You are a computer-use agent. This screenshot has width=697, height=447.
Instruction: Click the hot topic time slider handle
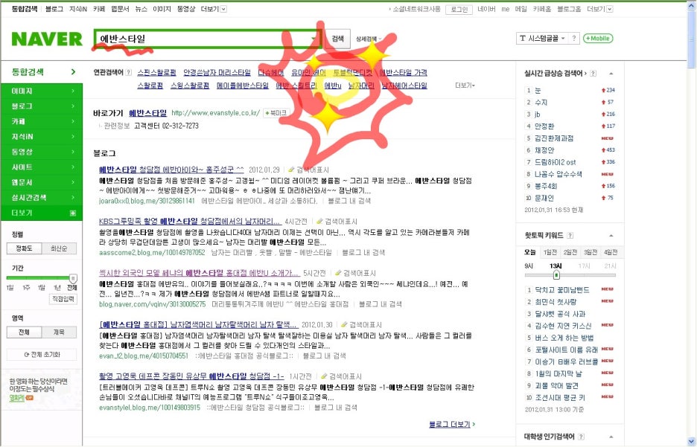pos(556,275)
